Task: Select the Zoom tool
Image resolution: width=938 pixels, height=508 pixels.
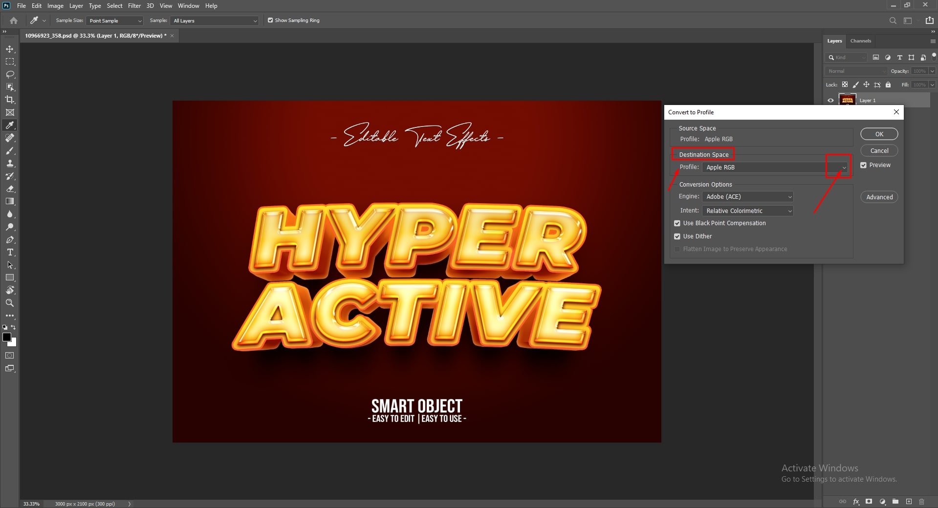Action: point(10,303)
